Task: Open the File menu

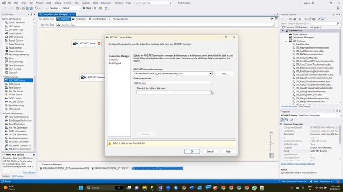Action: pyautogui.click(x=10, y=3)
